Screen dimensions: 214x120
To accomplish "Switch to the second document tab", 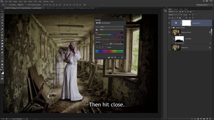I will [x=71, y=8].
